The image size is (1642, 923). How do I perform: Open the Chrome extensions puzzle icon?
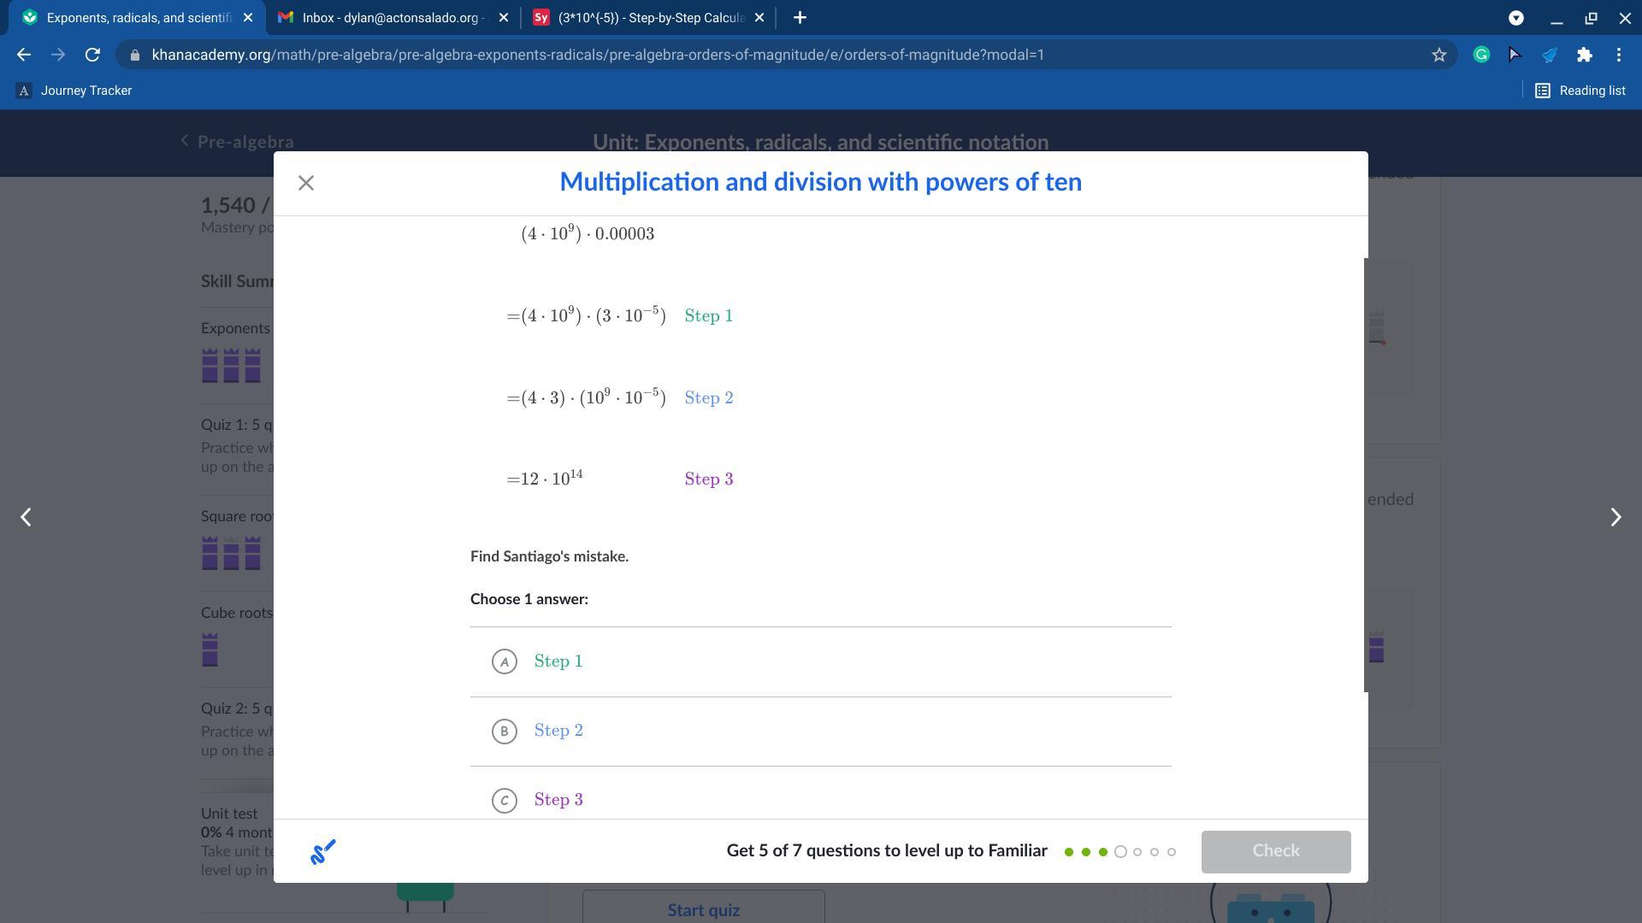click(1584, 55)
